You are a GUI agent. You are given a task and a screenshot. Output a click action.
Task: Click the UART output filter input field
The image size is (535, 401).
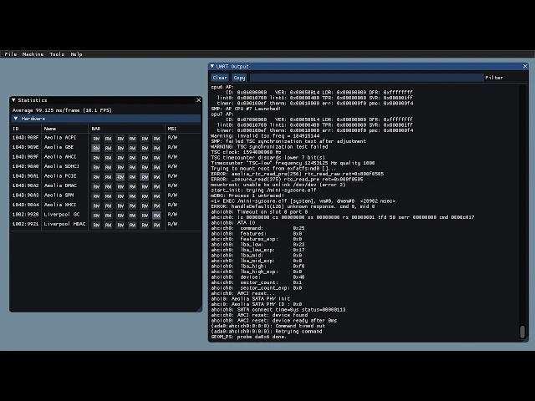(367, 78)
